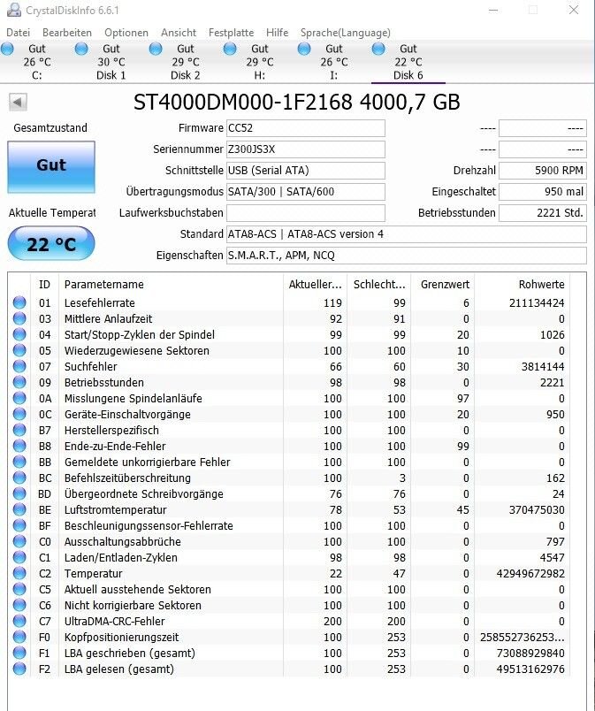Click status icon for LBA gelesen (gesamt)

click(19, 668)
